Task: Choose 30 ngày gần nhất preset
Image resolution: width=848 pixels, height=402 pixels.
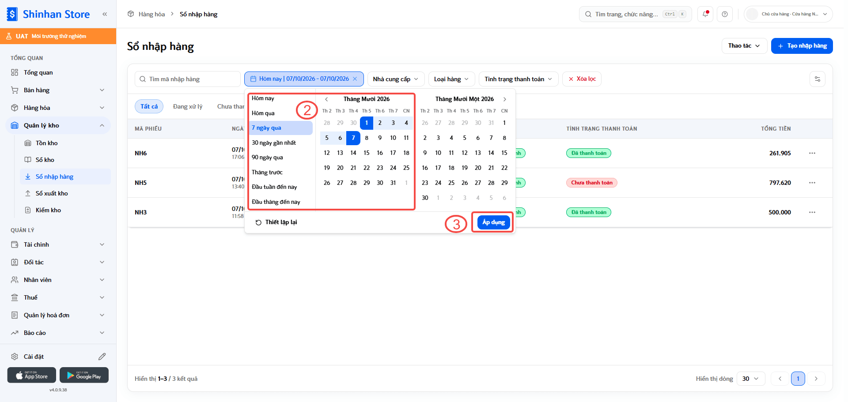Action: (x=274, y=143)
